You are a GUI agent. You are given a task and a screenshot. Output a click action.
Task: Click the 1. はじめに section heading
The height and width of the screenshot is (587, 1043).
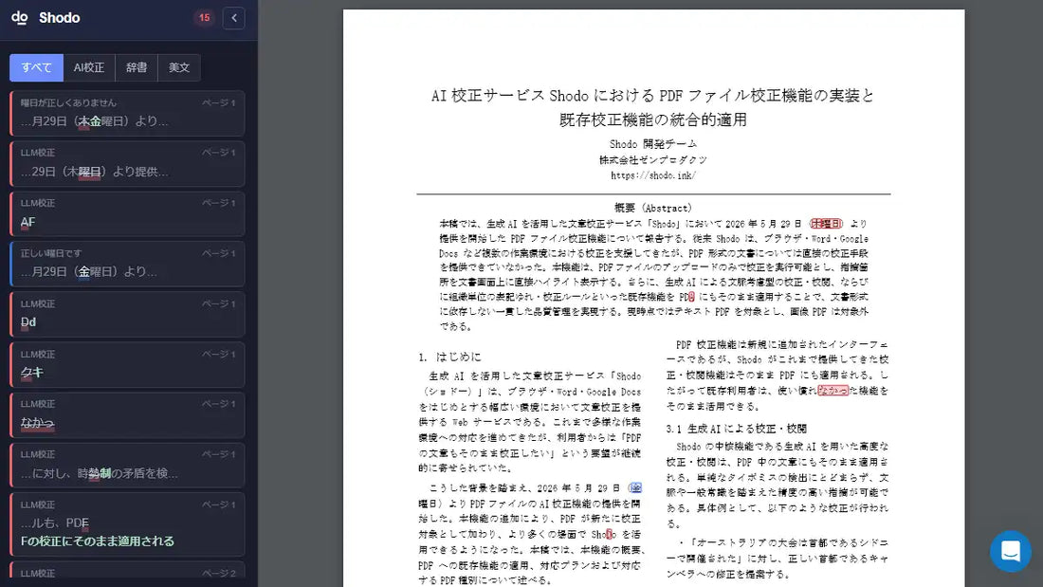(x=450, y=357)
